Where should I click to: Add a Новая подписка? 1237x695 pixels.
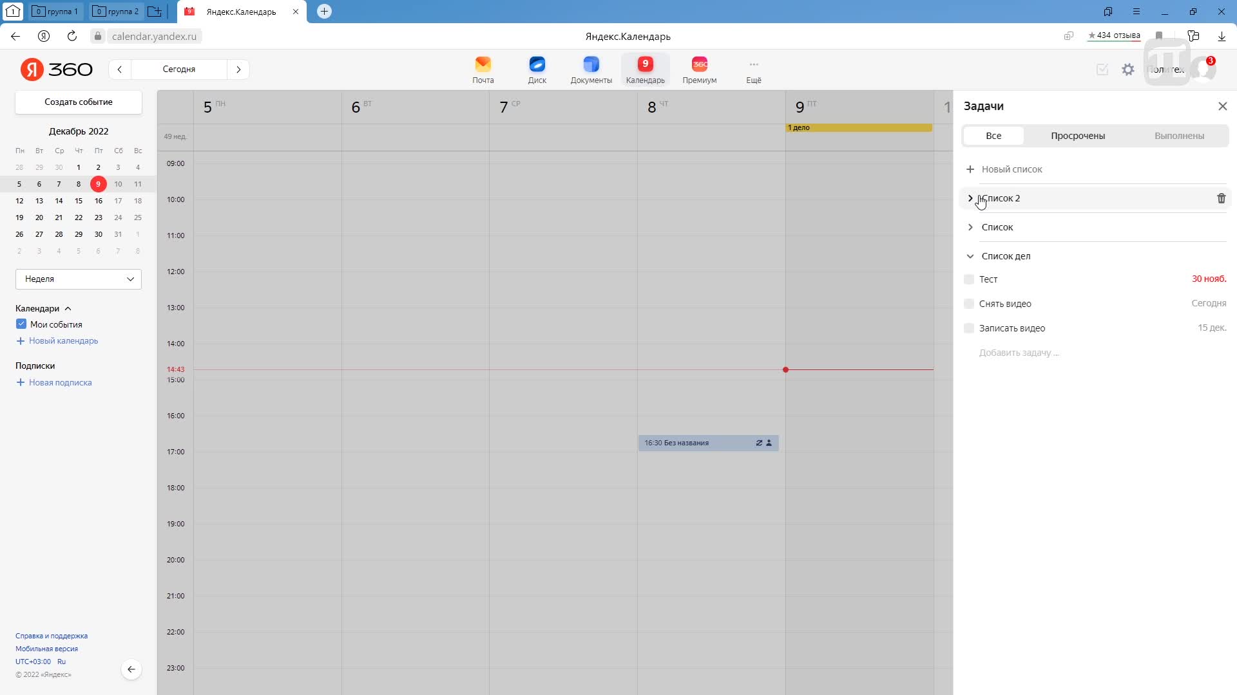point(53,383)
